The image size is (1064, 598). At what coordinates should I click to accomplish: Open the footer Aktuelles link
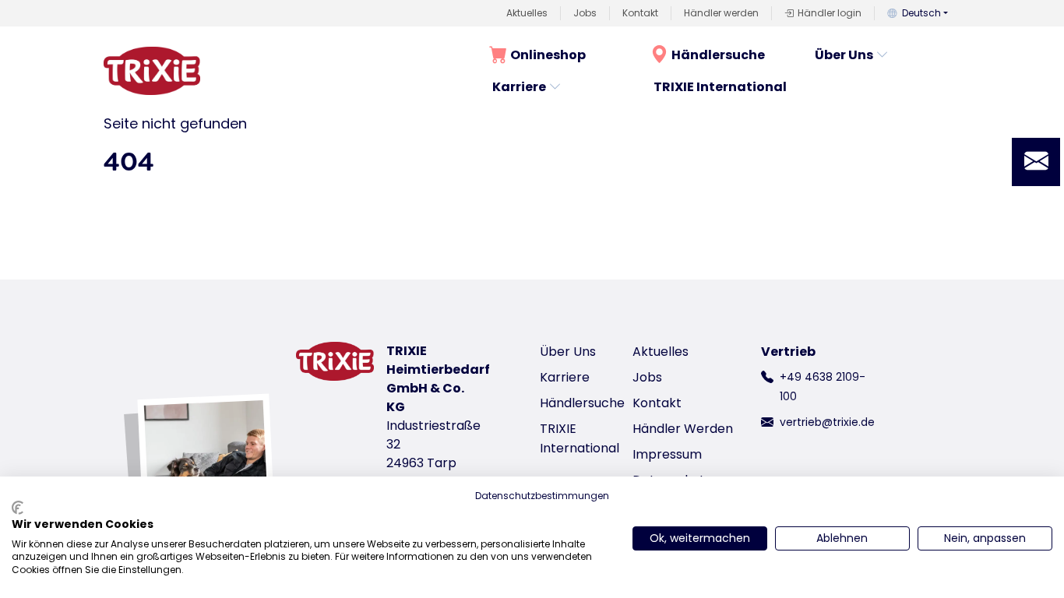click(661, 351)
